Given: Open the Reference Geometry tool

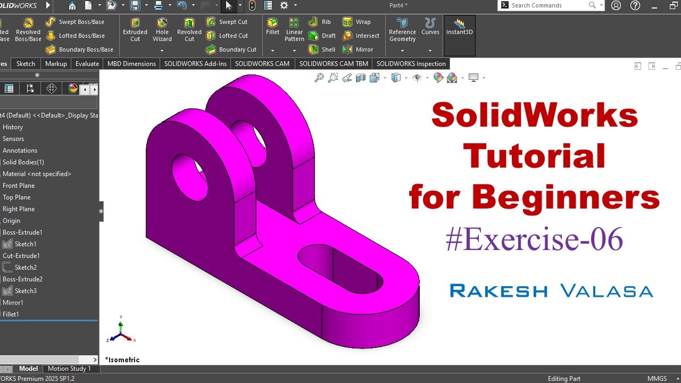Looking at the screenshot, I should click(402, 29).
